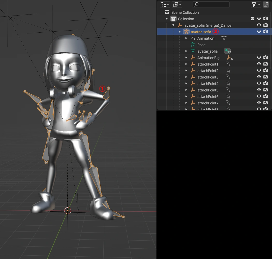Hide AnimationRig using its eye icon
272x259 pixels.
click(x=259, y=57)
